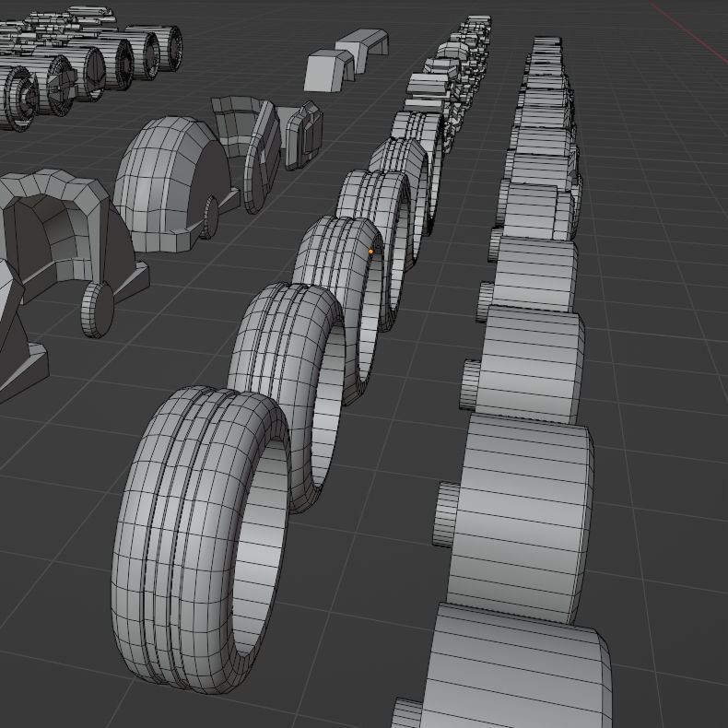Select the small disc wheel beside arch fender
Viewport: 728px width, 728px height.
tap(98, 310)
